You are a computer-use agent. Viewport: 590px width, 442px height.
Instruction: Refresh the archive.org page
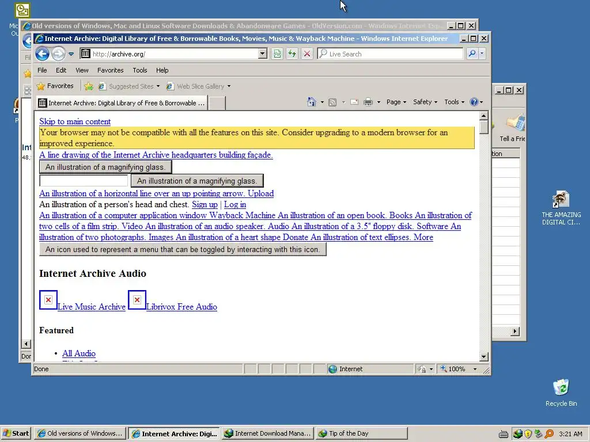pos(292,54)
